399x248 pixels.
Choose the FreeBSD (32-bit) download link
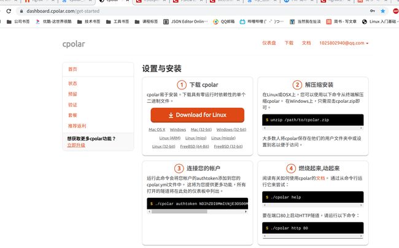[x=228, y=146]
